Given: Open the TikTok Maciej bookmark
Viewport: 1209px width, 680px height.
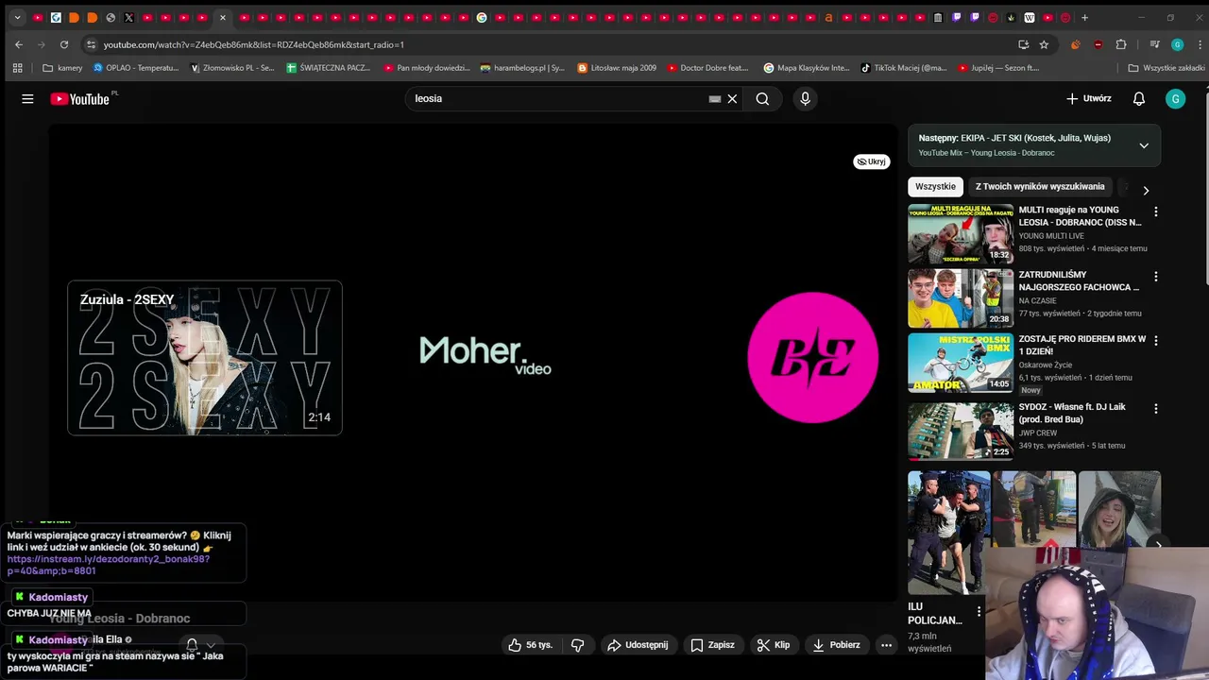Looking at the screenshot, I should coord(904,68).
